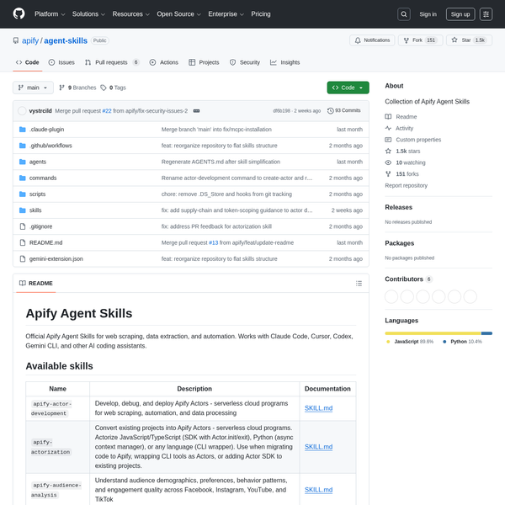Open the Packages heading link
The height and width of the screenshot is (505, 505).
click(x=399, y=243)
